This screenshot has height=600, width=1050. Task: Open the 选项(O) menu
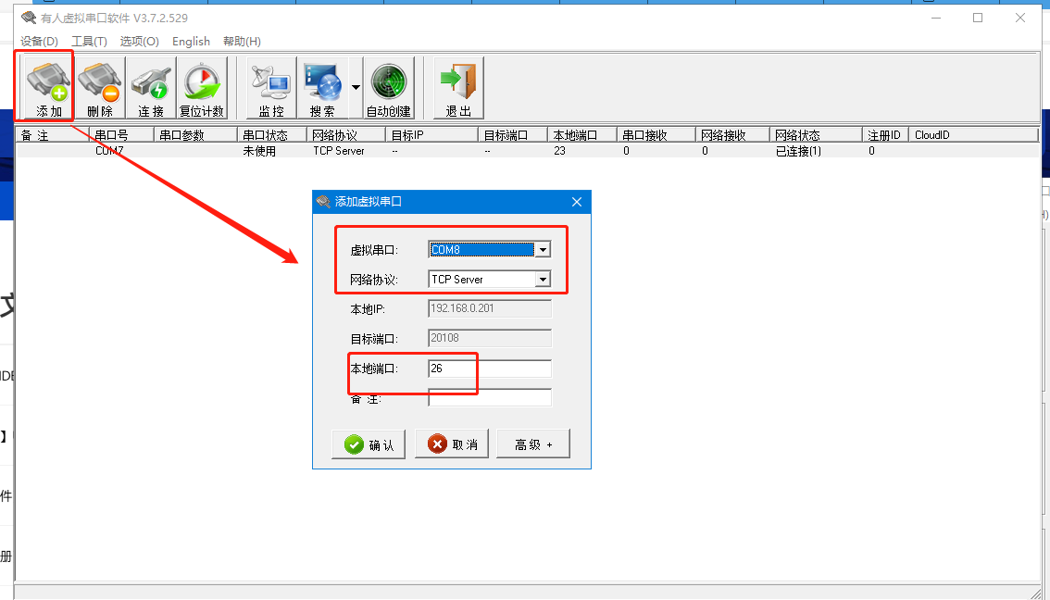(139, 42)
